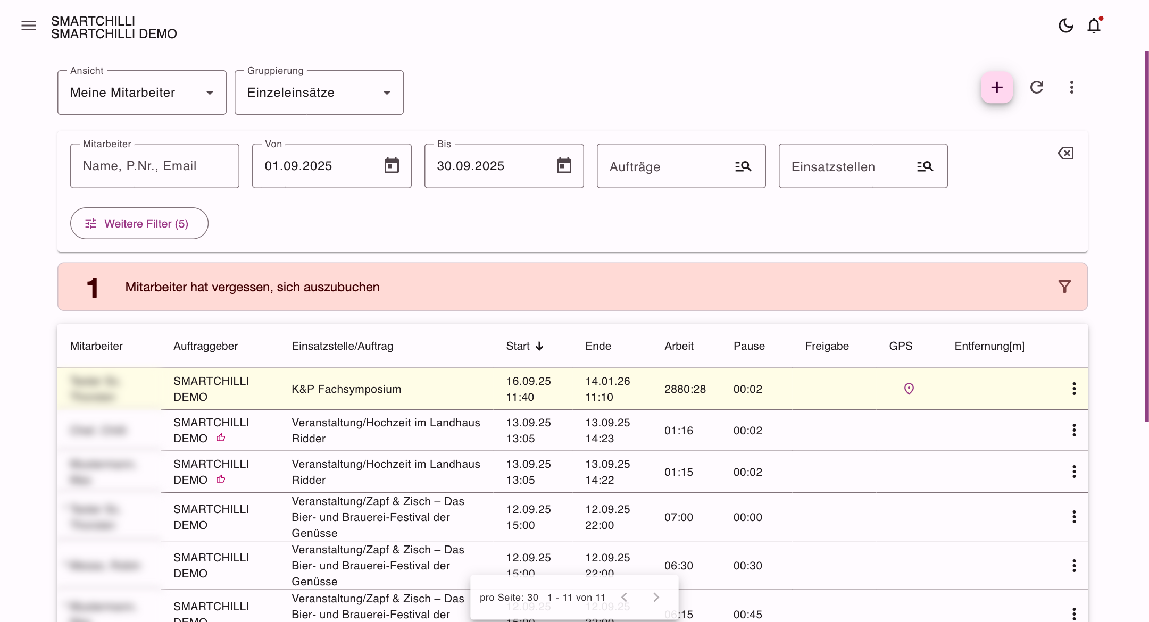Open the hamburger navigation menu
This screenshot has width=1149, height=622.
tap(29, 26)
